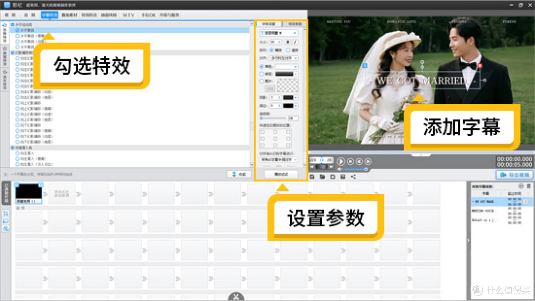Choose the vertical (竖排) text arrangement radio
Viewport: 535px width, 301px height.
[288, 50]
